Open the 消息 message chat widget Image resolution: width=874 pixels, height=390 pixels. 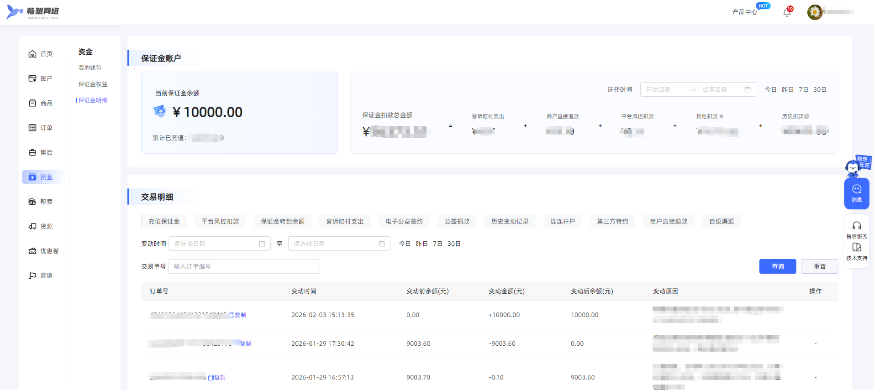(x=857, y=193)
